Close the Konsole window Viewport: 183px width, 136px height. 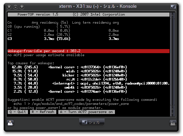click(x=9, y=7)
